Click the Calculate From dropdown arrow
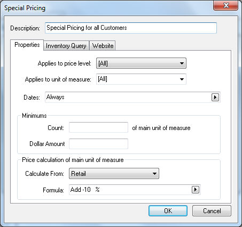Image resolution: width=242 pixels, height=227 pixels. 154,174
